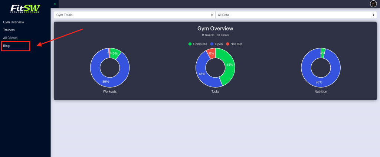Click the blue Open legend dot
Screen dimensions: 380x157
(x=212, y=44)
